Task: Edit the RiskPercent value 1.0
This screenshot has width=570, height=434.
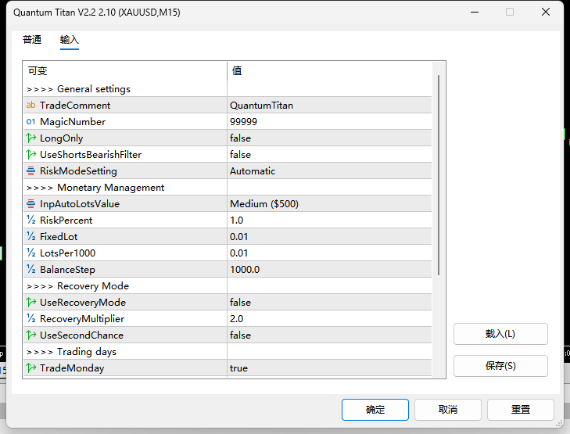Action: [x=329, y=220]
